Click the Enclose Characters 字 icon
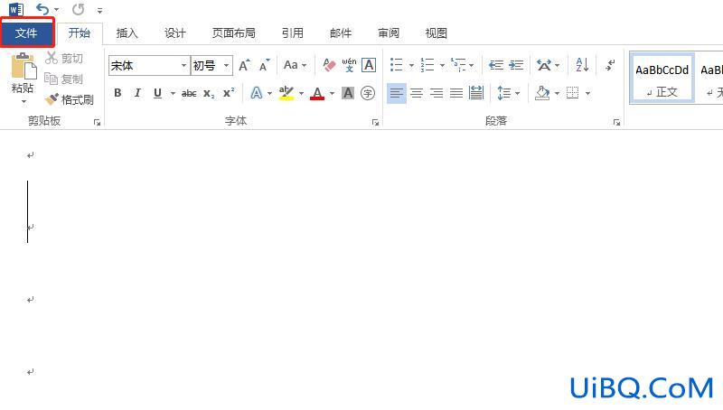 (x=368, y=93)
